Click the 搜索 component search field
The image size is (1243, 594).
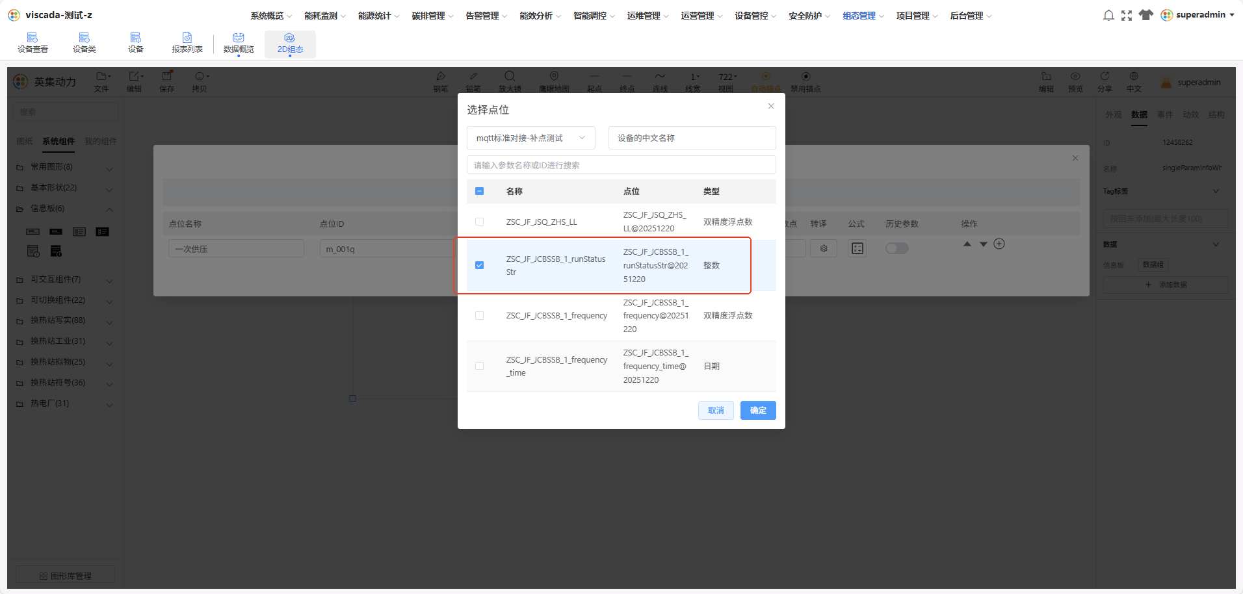point(65,112)
